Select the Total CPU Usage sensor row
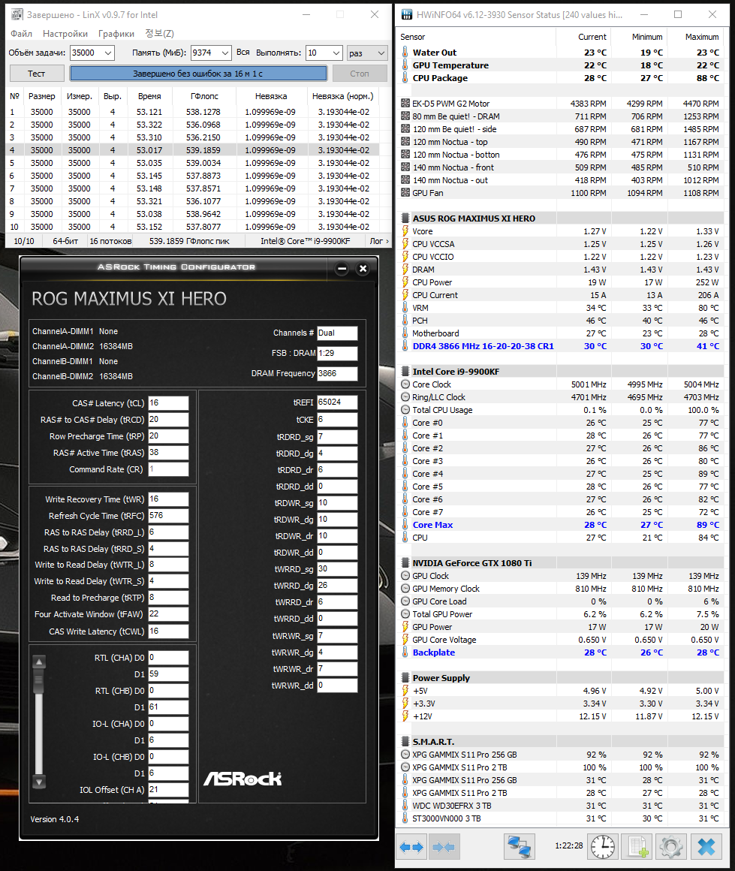The height and width of the screenshot is (871, 735). [x=561, y=410]
